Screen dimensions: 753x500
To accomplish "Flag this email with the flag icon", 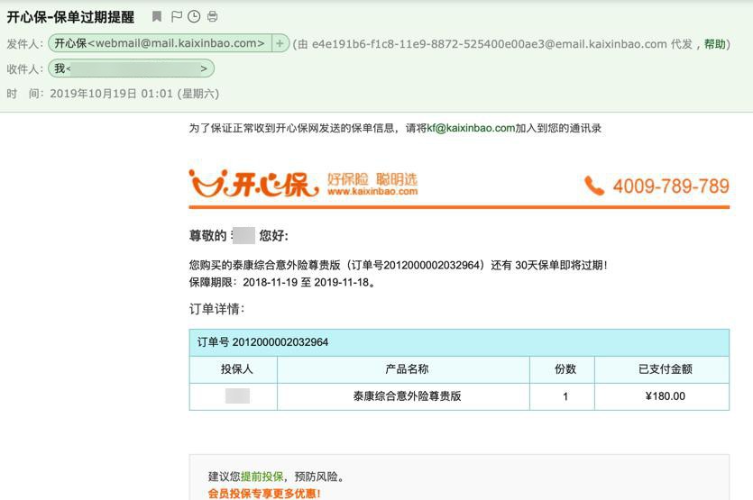I will [176, 17].
